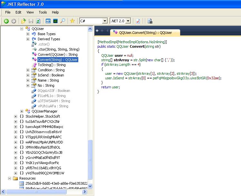Refresh assemblies with the refresh icon
Screen dimensions: 241x196
[x=38, y=21]
